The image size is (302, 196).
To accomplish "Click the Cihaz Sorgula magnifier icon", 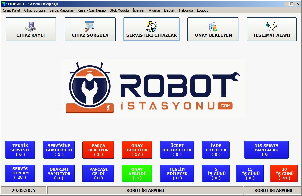I will [x=89, y=26].
